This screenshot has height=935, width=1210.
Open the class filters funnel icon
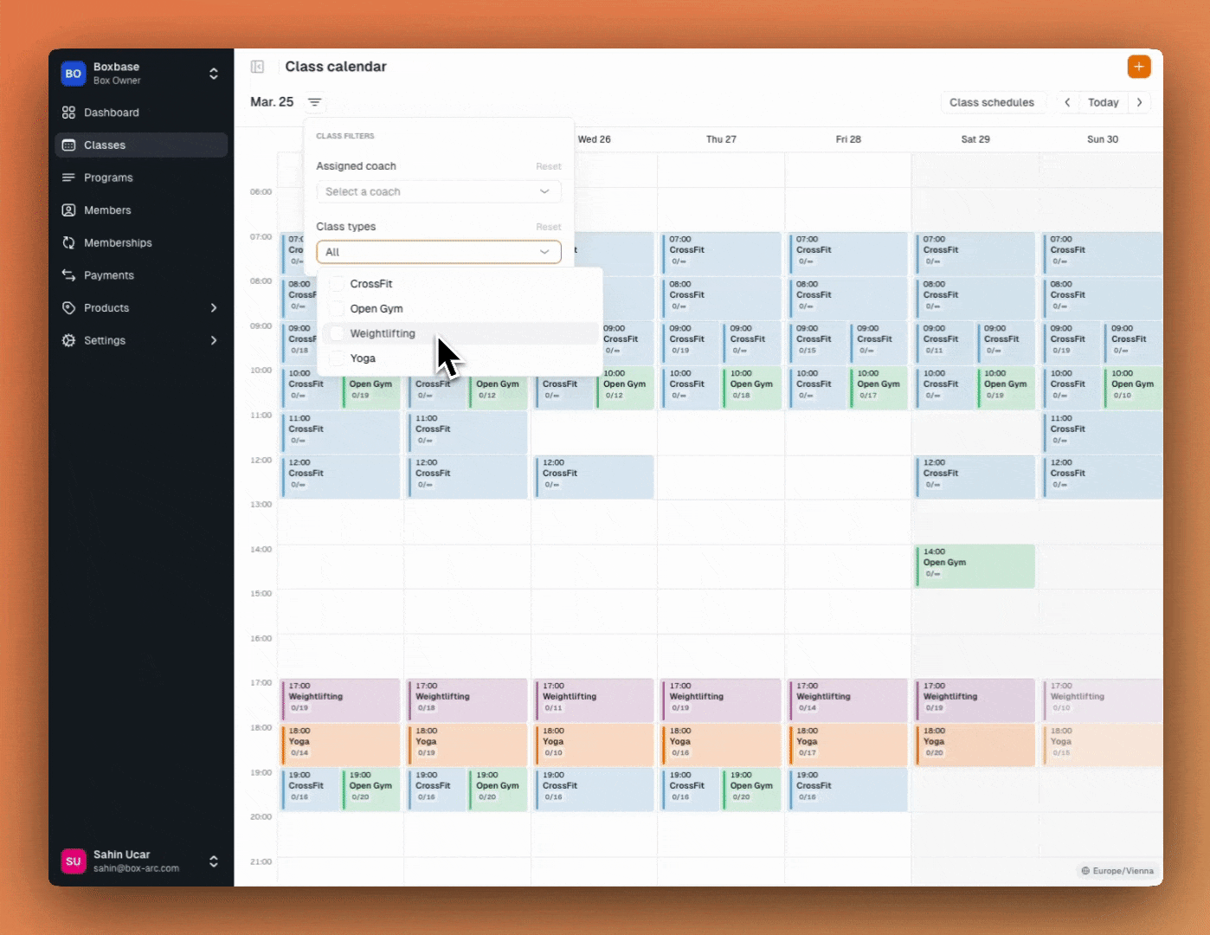(x=315, y=102)
